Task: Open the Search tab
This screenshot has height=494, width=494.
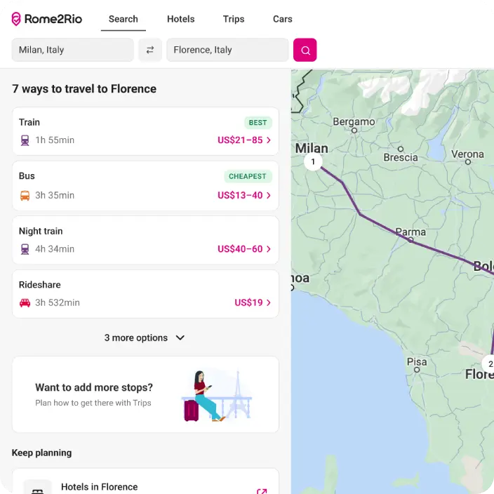Action: tap(123, 19)
